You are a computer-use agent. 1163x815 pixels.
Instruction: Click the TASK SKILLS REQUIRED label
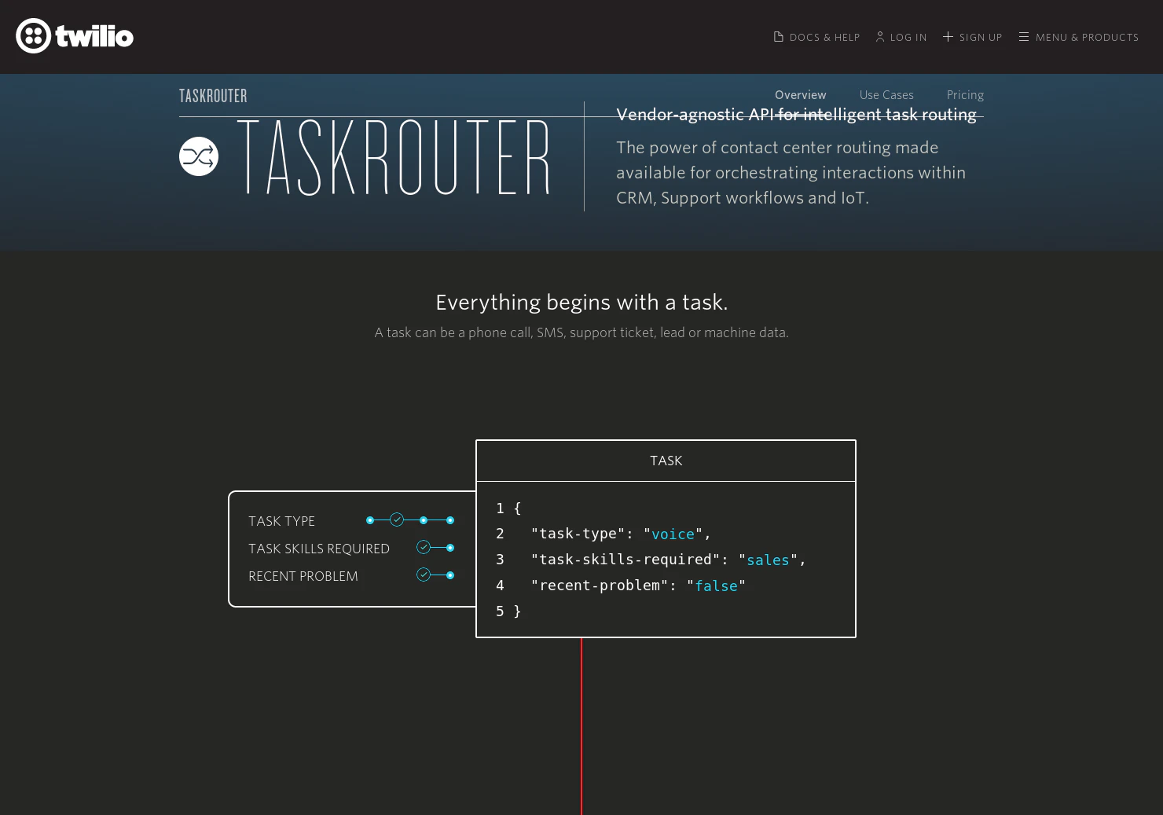[319, 549]
